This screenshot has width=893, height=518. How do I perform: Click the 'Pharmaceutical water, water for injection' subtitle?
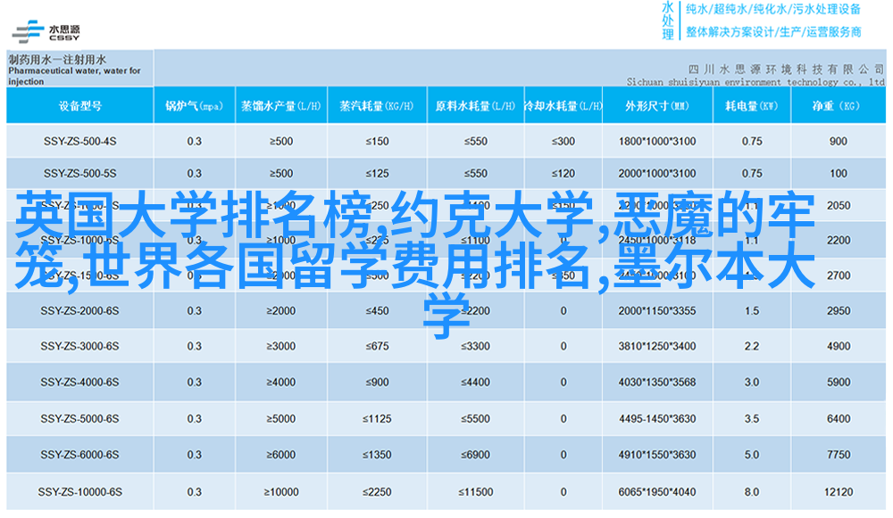tap(74, 76)
